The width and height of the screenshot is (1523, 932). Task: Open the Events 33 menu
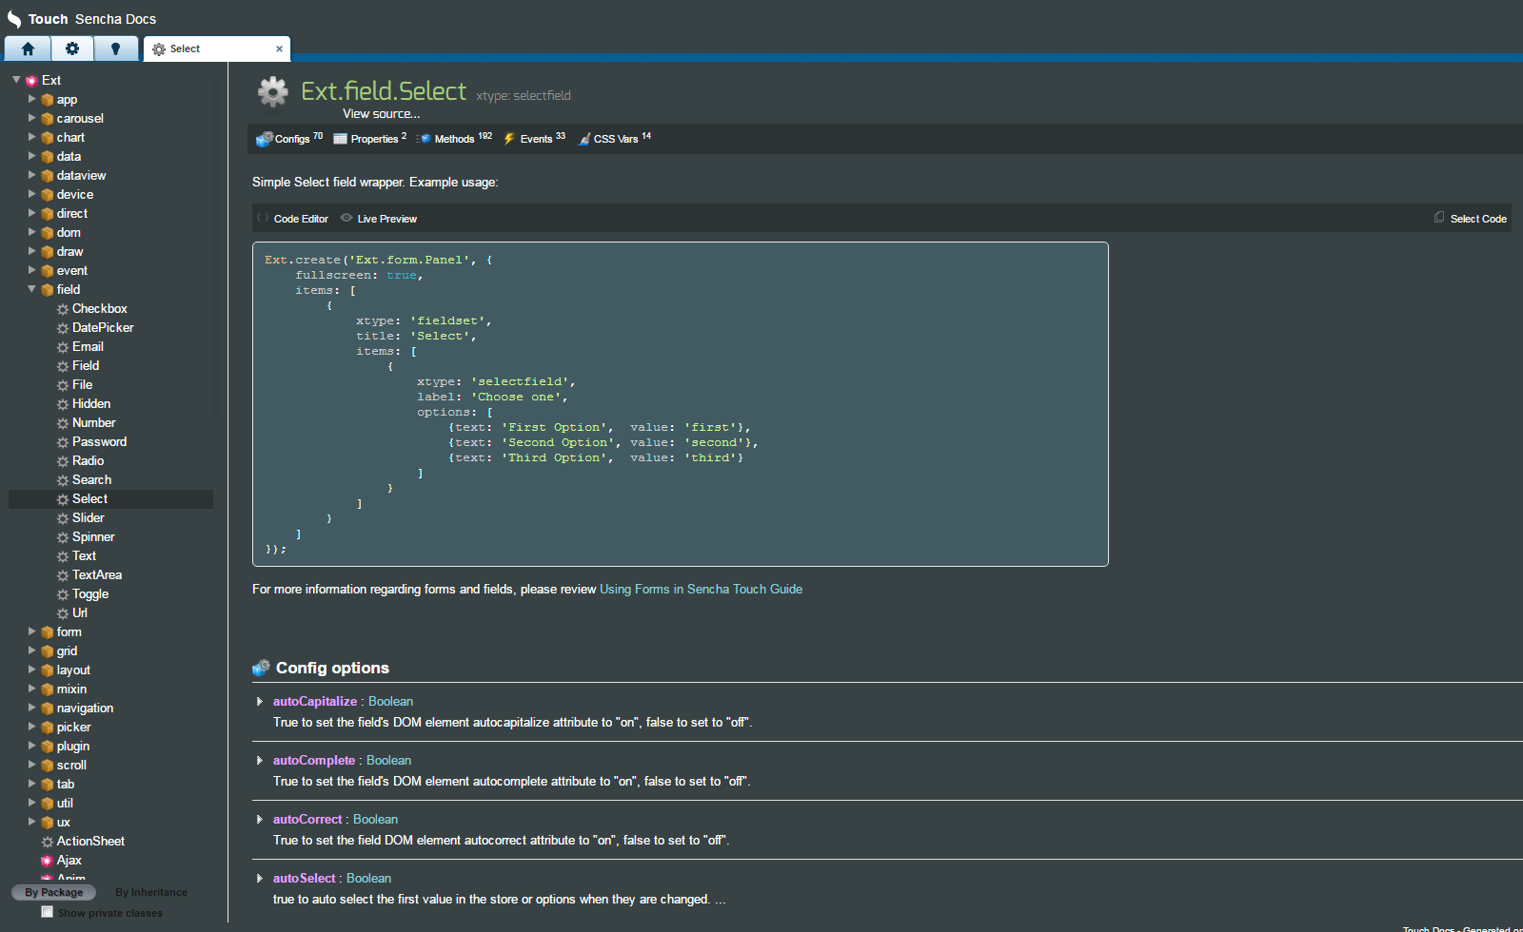pos(534,139)
